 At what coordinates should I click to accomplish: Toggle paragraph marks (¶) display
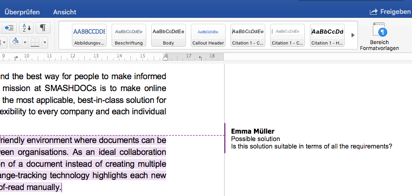click(43, 28)
